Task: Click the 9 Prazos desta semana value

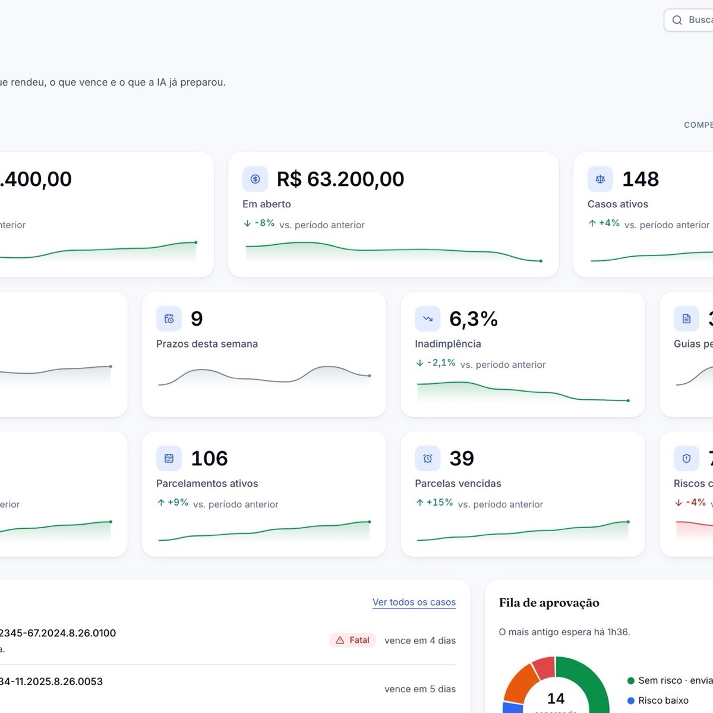Action: coord(197,319)
